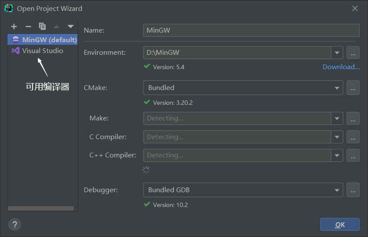Click the Download... link
This screenshot has height=237, width=368.
click(x=341, y=67)
